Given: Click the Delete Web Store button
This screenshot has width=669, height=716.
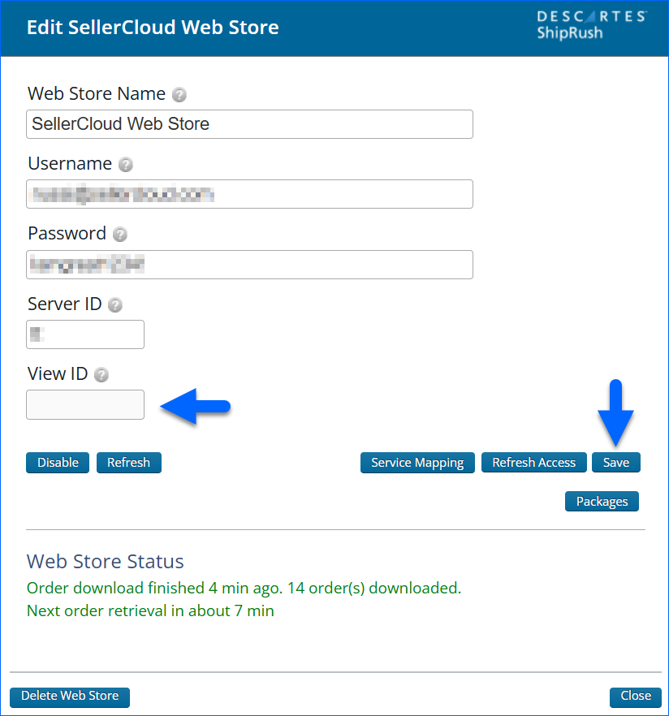Looking at the screenshot, I should point(70,697).
